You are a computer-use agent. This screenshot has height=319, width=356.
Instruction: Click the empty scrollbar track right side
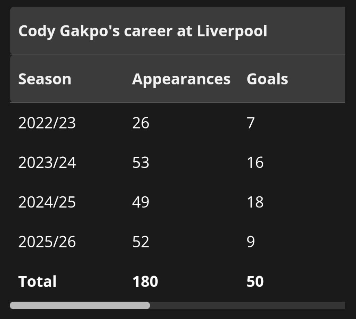pyautogui.click(x=248, y=305)
